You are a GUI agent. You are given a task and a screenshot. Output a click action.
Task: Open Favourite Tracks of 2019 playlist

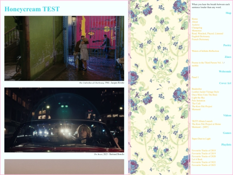[204, 153]
